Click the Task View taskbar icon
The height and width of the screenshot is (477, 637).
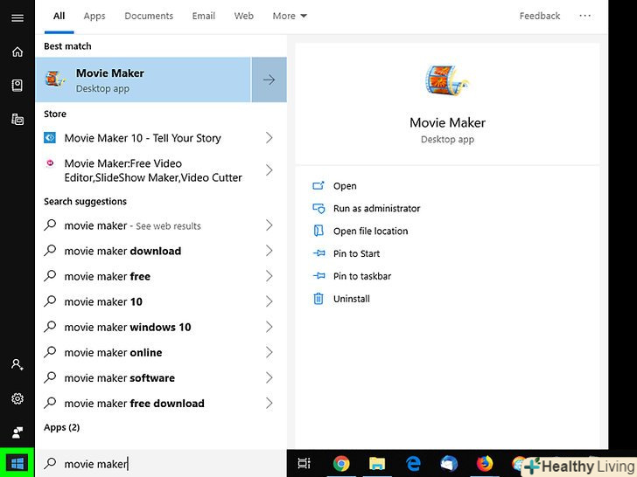tap(304, 464)
